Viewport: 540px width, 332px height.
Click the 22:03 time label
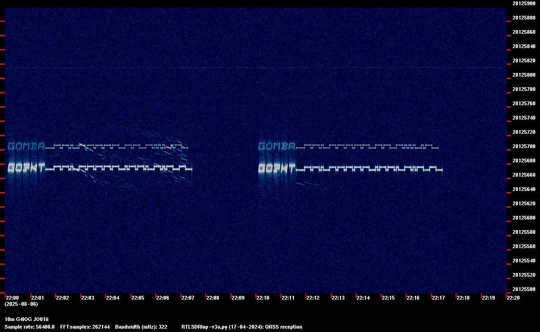(x=87, y=298)
